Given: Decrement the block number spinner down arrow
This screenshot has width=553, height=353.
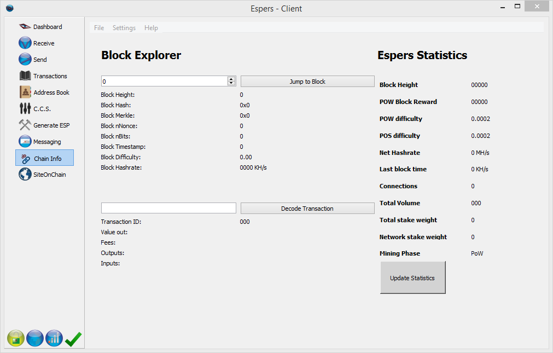Looking at the screenshot, I should click(231, 83).
